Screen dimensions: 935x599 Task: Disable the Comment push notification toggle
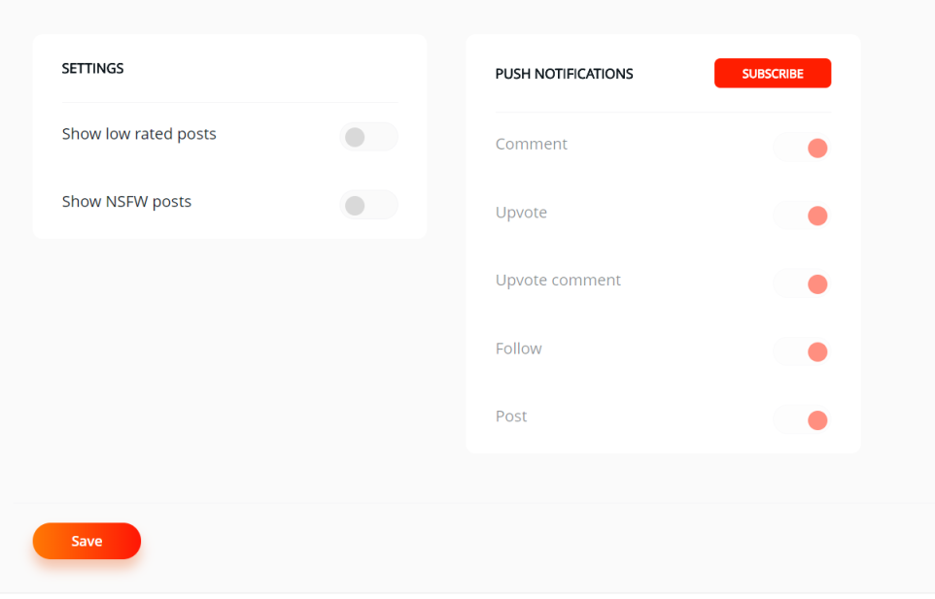click(802, 148)
